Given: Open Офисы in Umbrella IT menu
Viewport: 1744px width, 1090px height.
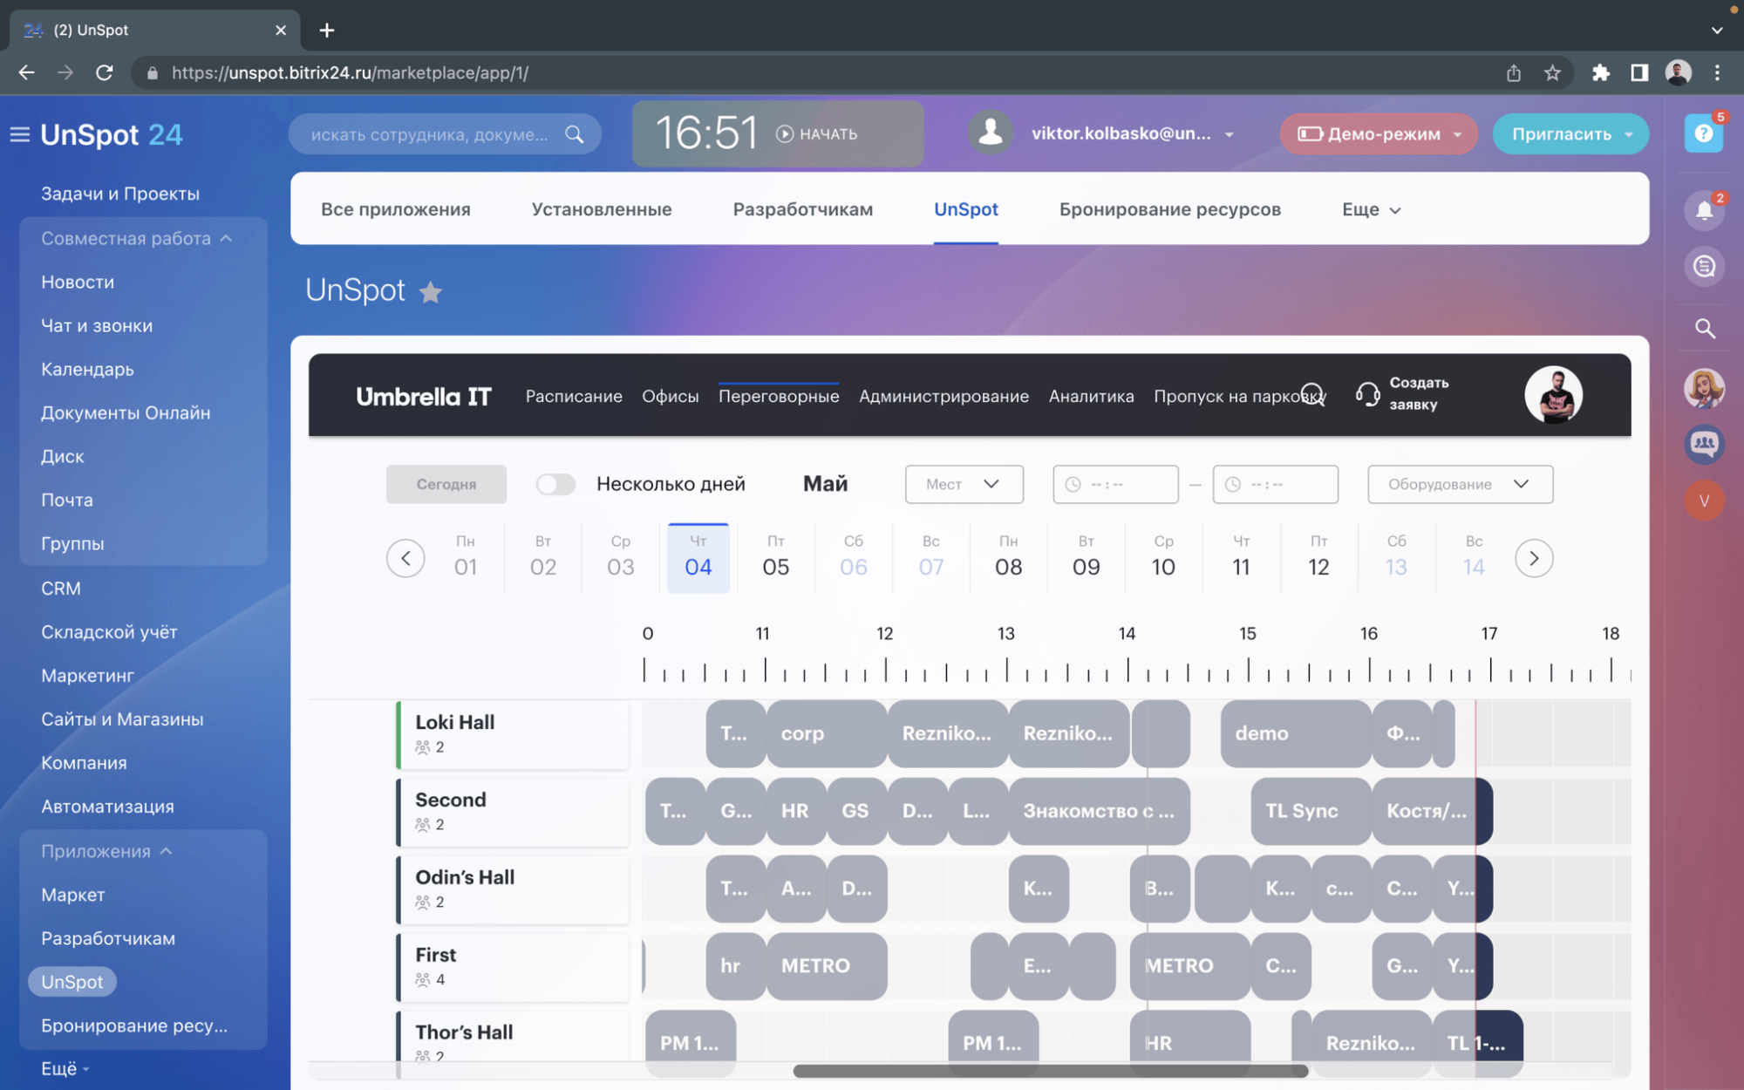Looking at the screenshot, I should pyautogui.click(x=670, y=396).
